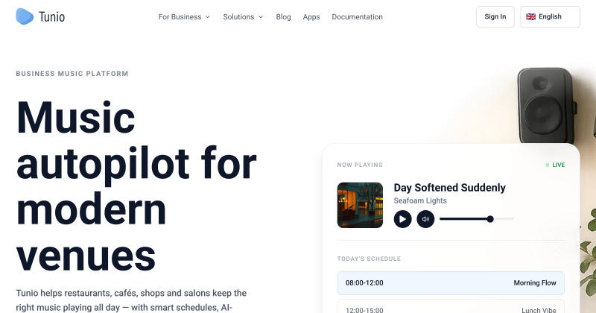Select the 08:00-12:00 Morning Flow schedule
The width and height of the screenshot is (596, 313).
(x=451, y=283)
